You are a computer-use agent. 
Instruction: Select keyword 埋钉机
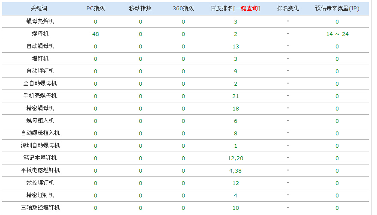(x=40, y=58)
